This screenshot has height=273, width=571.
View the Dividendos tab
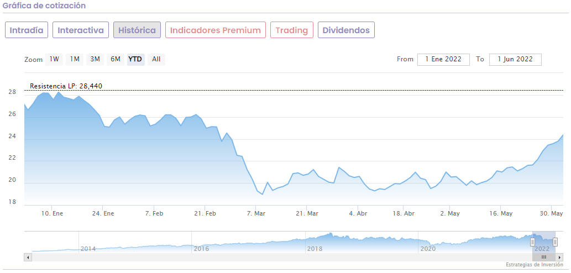(346, 30)
